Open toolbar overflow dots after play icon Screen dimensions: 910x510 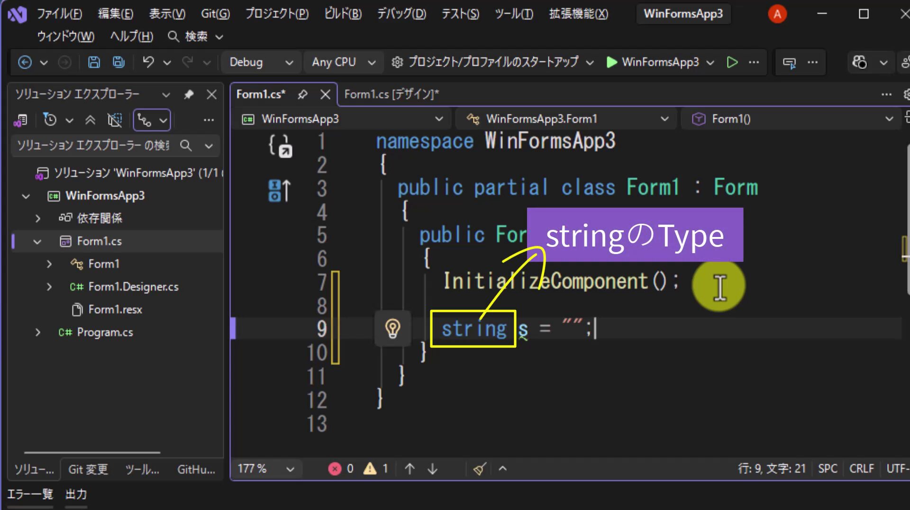[x=754, y=62]
